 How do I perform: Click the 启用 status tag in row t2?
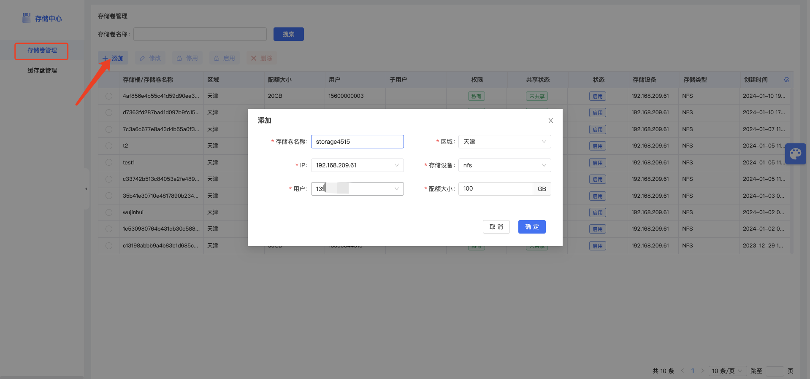pyautogui.click(x=597, y=146)
